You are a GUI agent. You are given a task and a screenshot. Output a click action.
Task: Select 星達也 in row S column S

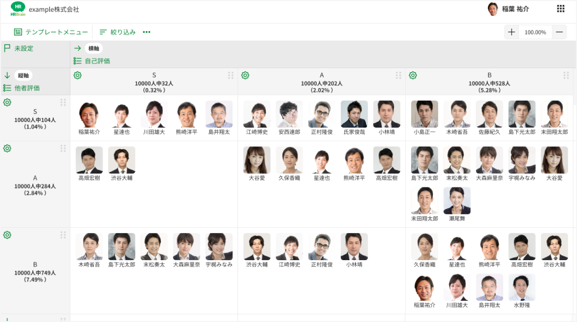(x=122, y=118)
